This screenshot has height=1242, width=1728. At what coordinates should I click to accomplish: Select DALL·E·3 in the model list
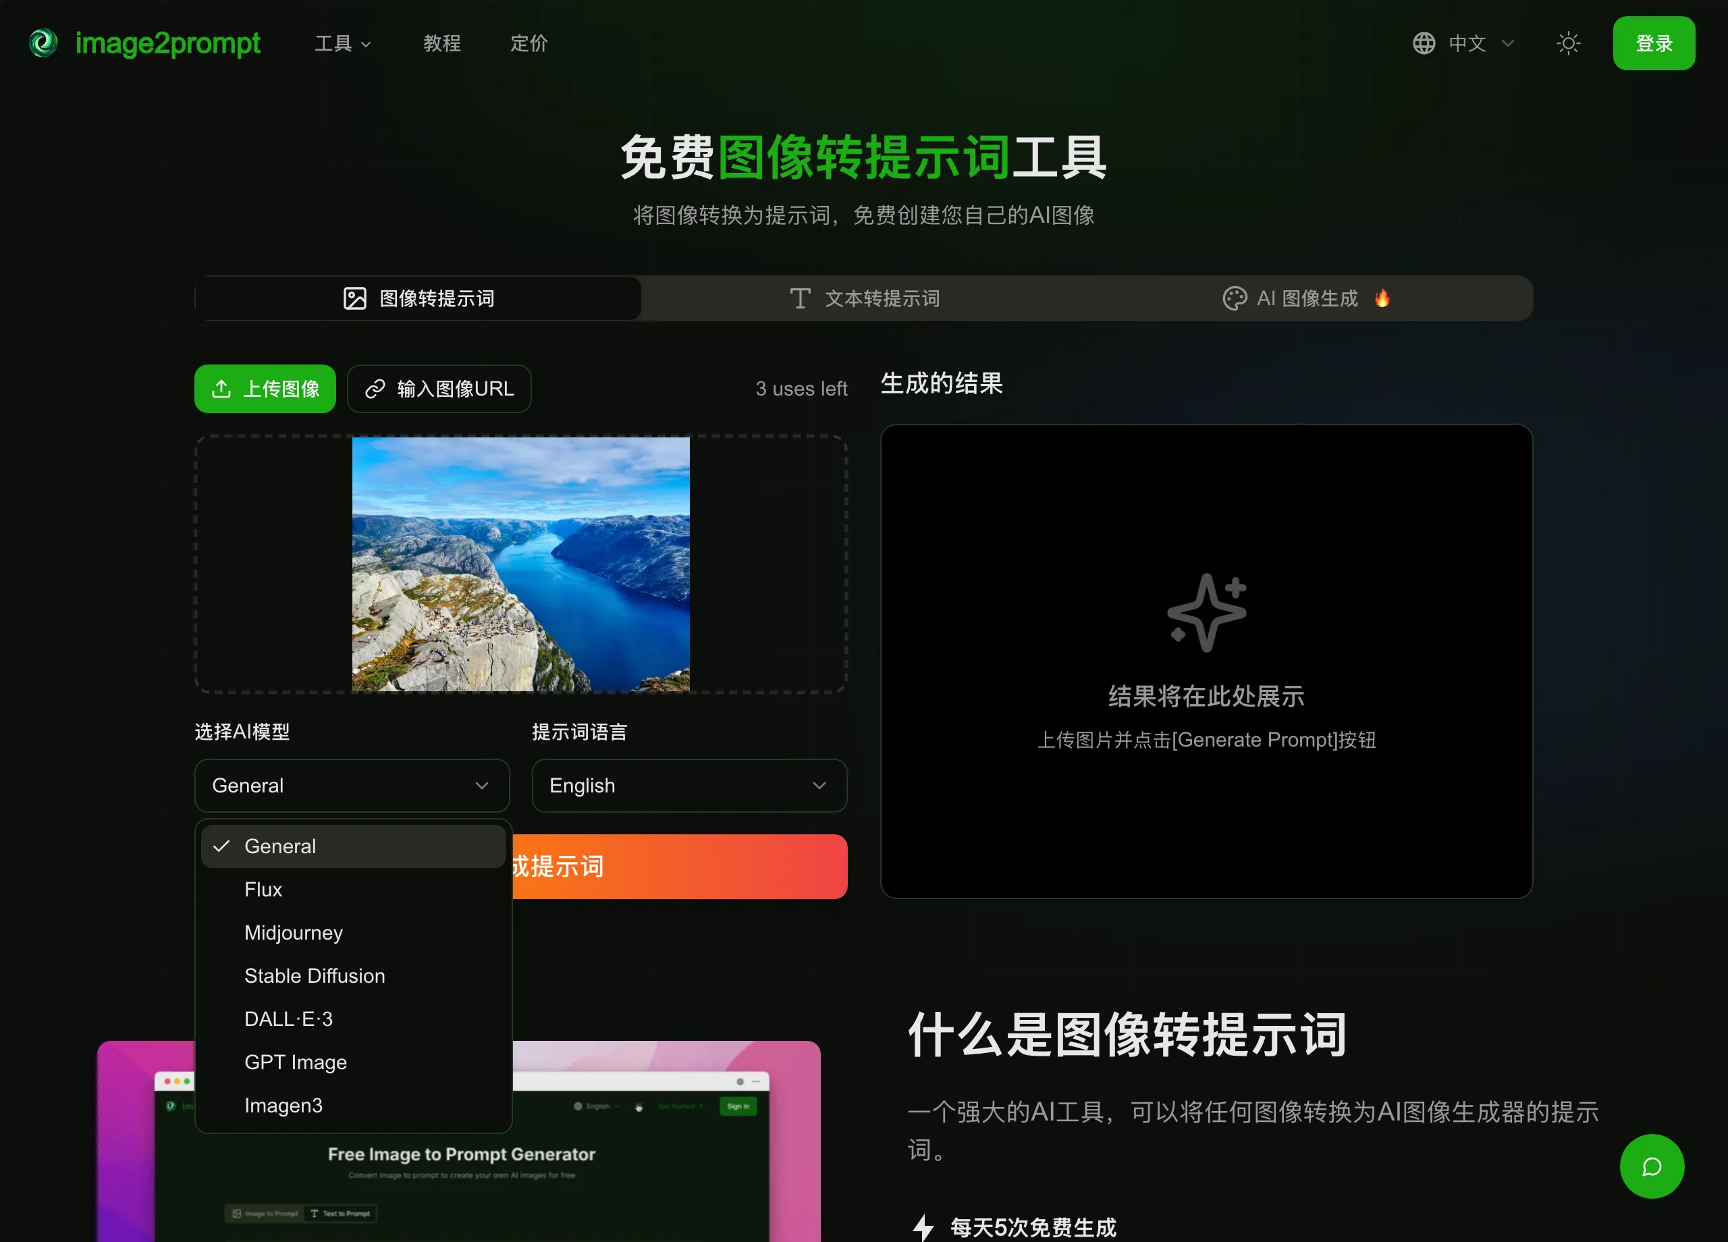[x=354, y=1019]
